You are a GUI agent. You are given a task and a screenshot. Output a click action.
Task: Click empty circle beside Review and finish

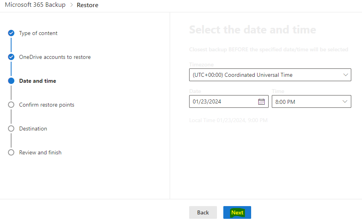11,152
